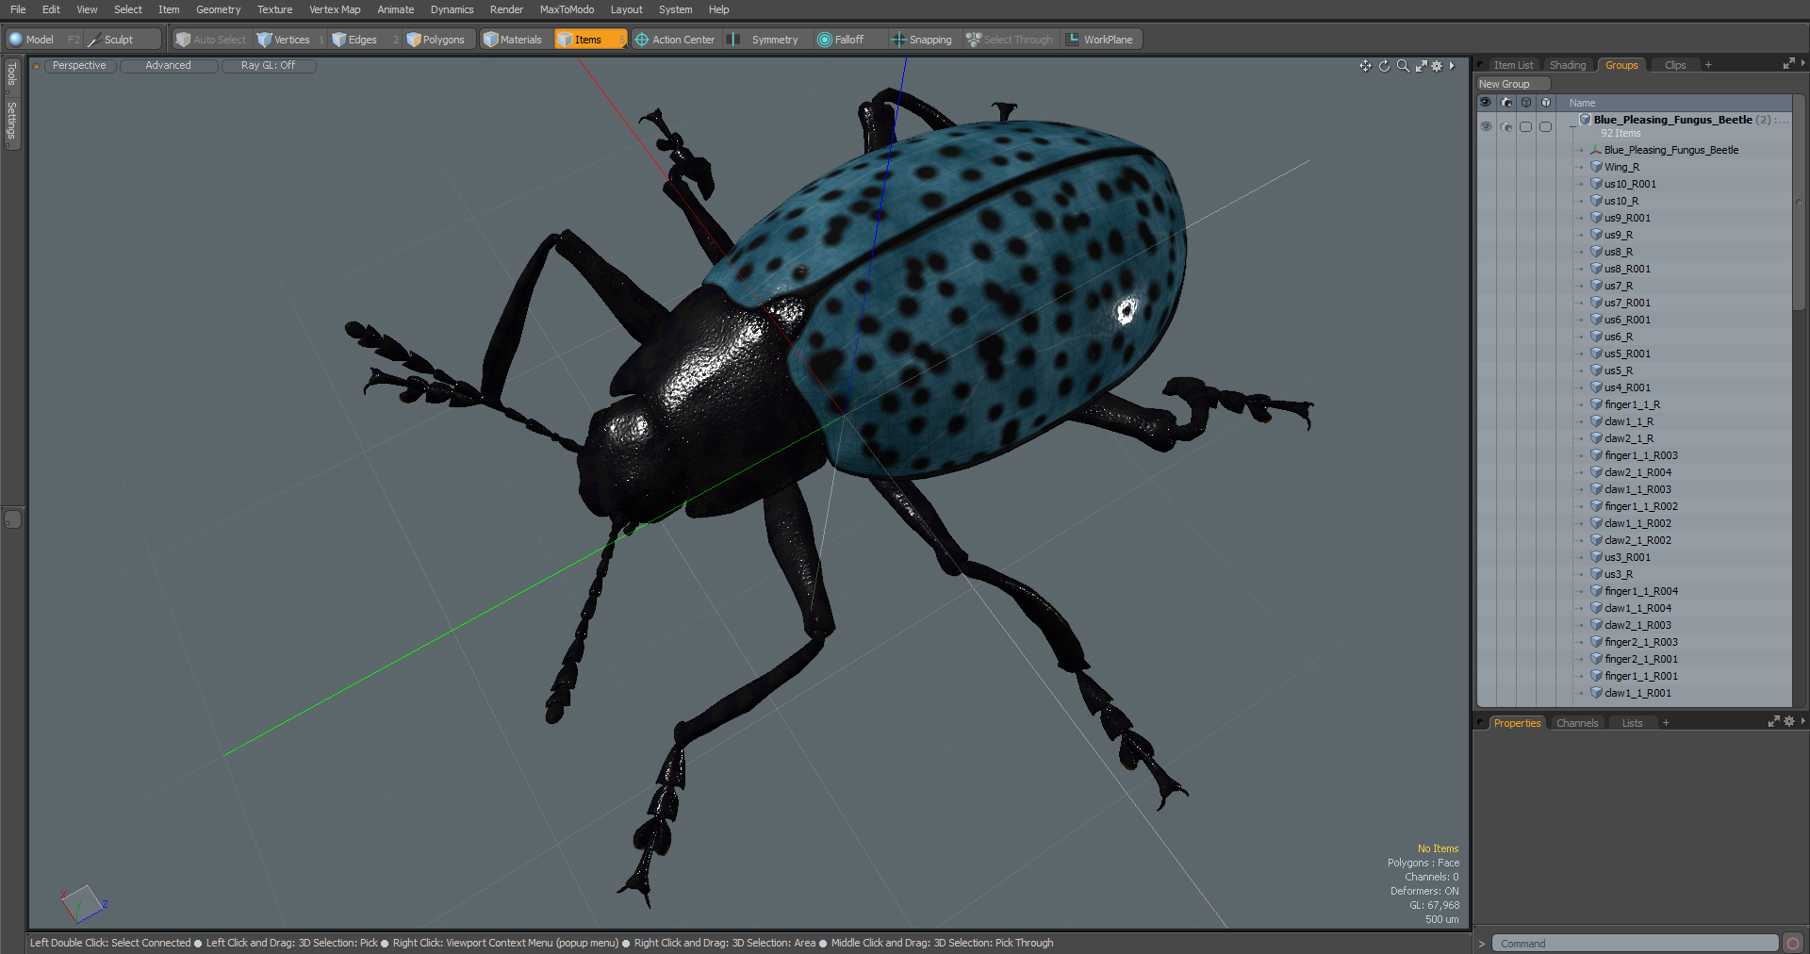1810x954 pixels.
Task: Tick second checkbox on Blue_Pleasing_Fungus_Beetle group row
Action: 1545,126
